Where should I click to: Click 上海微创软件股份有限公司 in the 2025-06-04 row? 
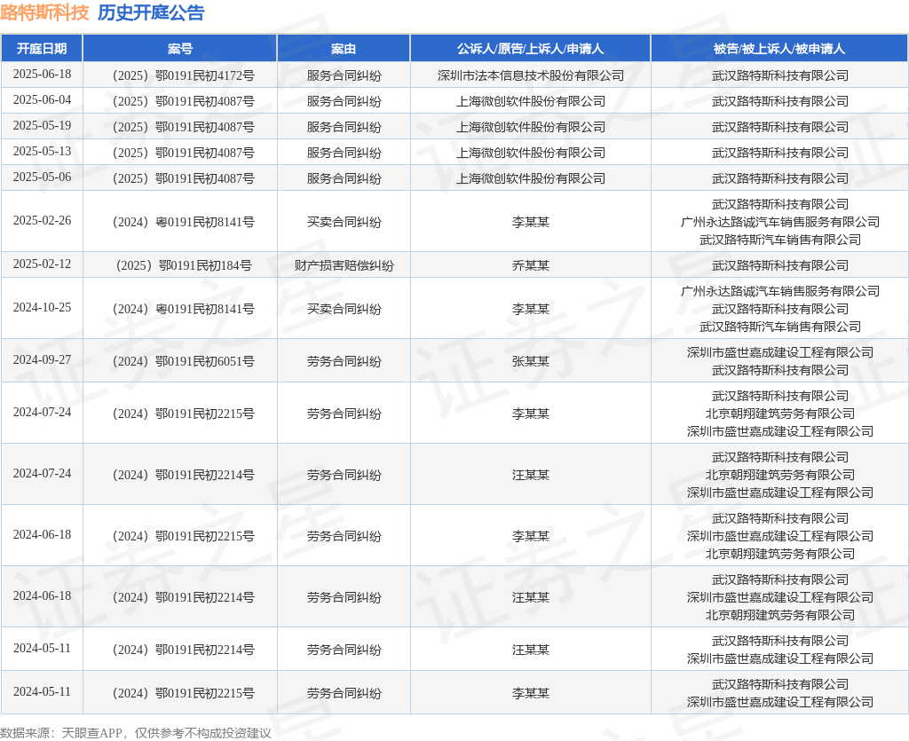(x=531, y=101)
